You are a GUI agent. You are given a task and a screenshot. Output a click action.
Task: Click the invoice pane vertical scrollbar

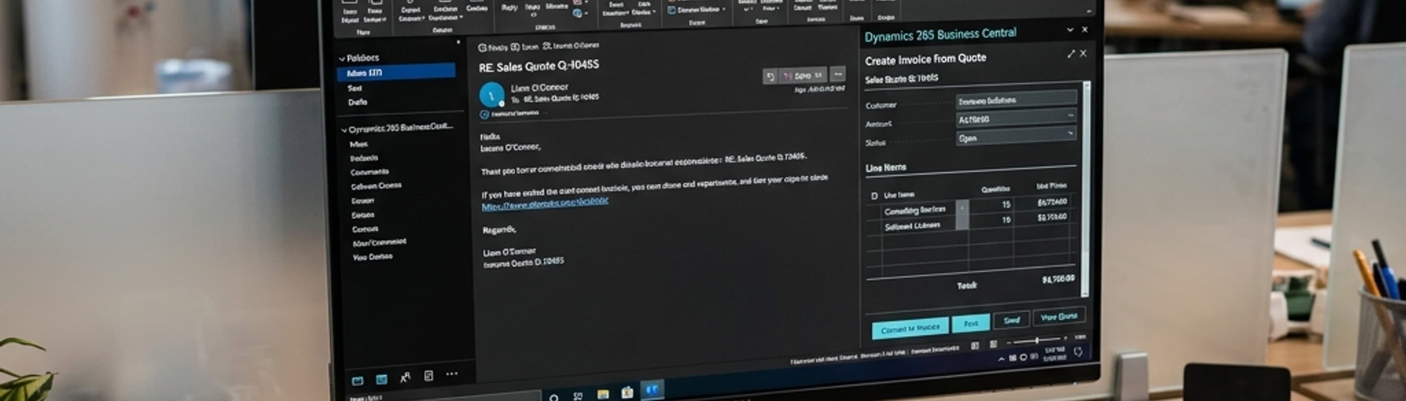pyautogui.click(x=1086, y=188)
